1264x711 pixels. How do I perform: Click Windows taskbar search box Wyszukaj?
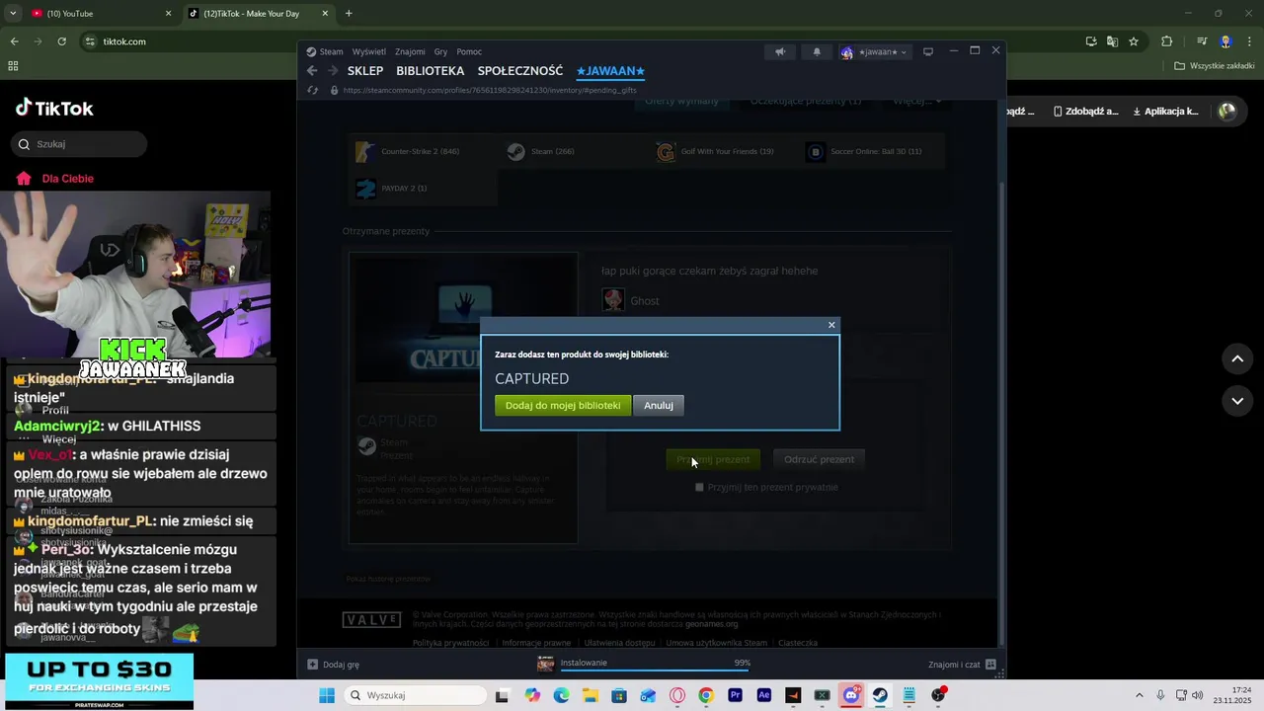[x=413, y=696]
